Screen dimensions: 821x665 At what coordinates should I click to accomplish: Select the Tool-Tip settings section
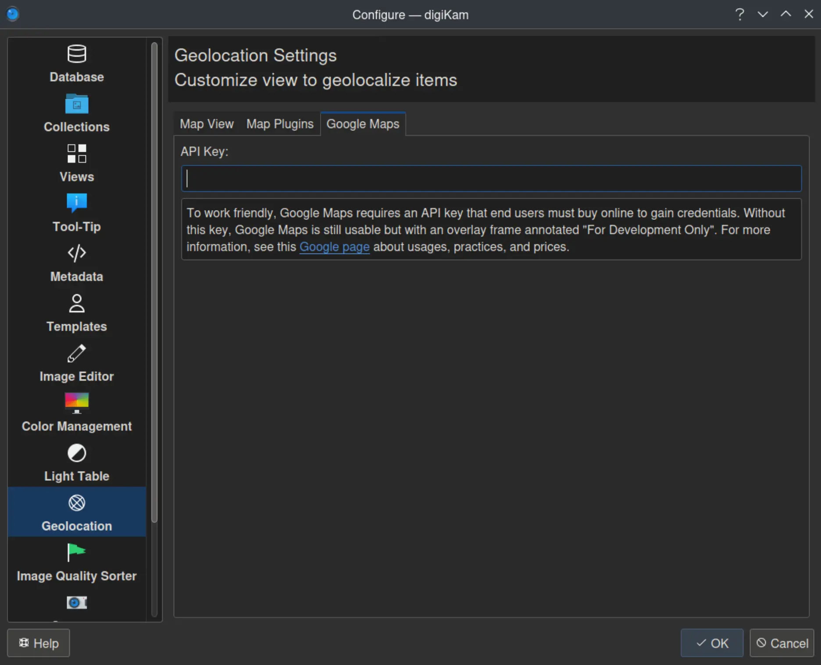(x=77, y=213)
